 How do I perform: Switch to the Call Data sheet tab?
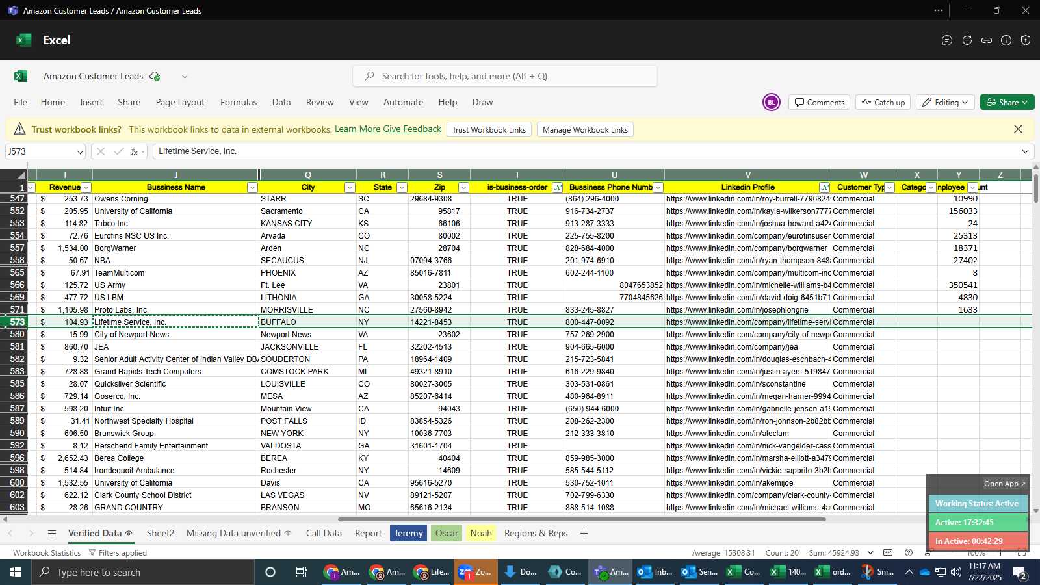(324, 533)
